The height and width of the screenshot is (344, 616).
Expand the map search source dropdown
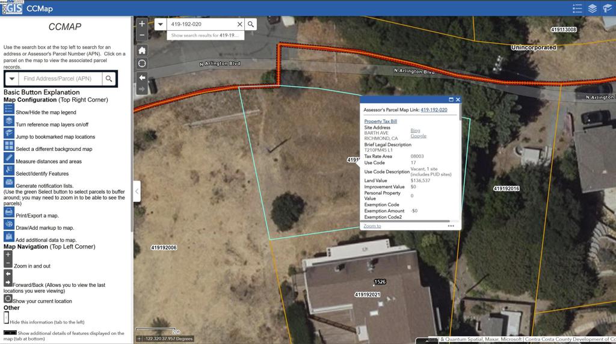(160, 24)
